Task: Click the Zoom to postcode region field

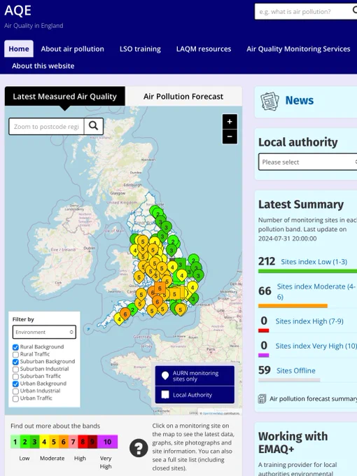Action: (x=46, y=126)
